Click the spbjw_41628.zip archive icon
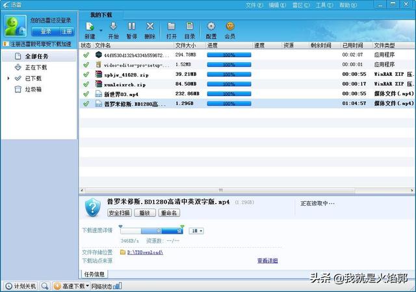The image size is (416, 292). tap(98, 74)
